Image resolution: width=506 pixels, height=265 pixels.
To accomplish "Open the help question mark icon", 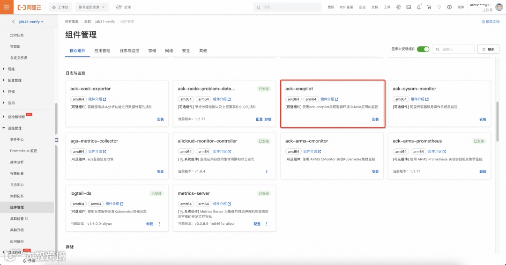I will (449, 7).
